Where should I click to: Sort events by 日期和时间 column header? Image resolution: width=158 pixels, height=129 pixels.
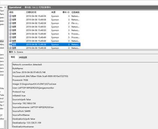[31, 12]
